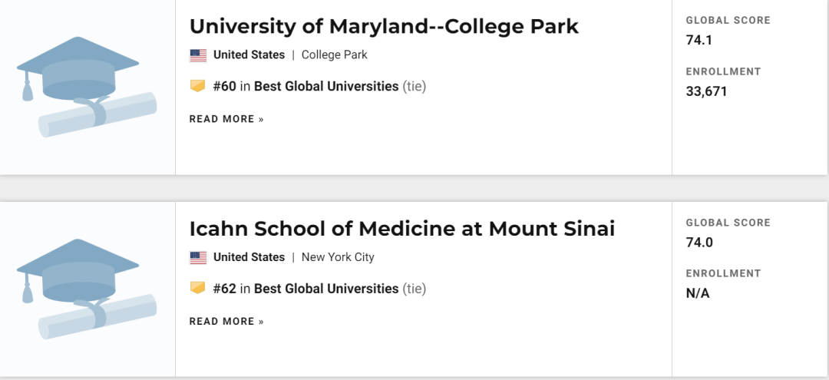
Task: Open Icahn School of Medicine title link
Action: (x=401, y=229)
